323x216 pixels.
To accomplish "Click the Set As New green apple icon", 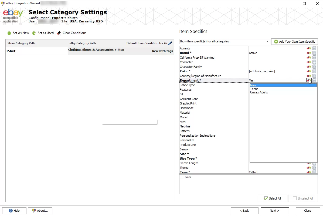I will click(x=9, y=33).
